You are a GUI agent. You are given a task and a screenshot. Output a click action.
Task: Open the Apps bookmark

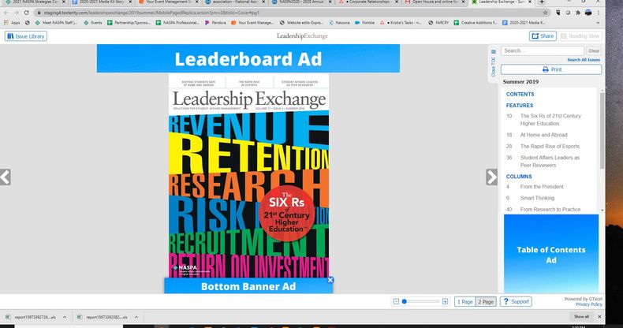pyautogui.click(x=12, y=23)
